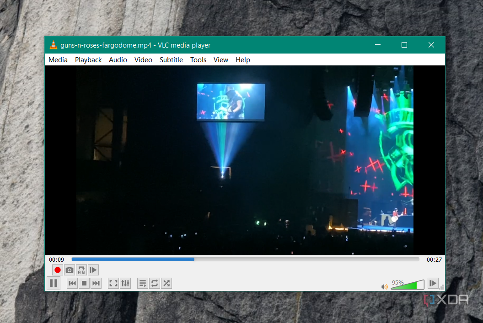This screenshot has width=483, height=323.
Task: Take a snapshot with the camera icon
Action: point(70,270)
